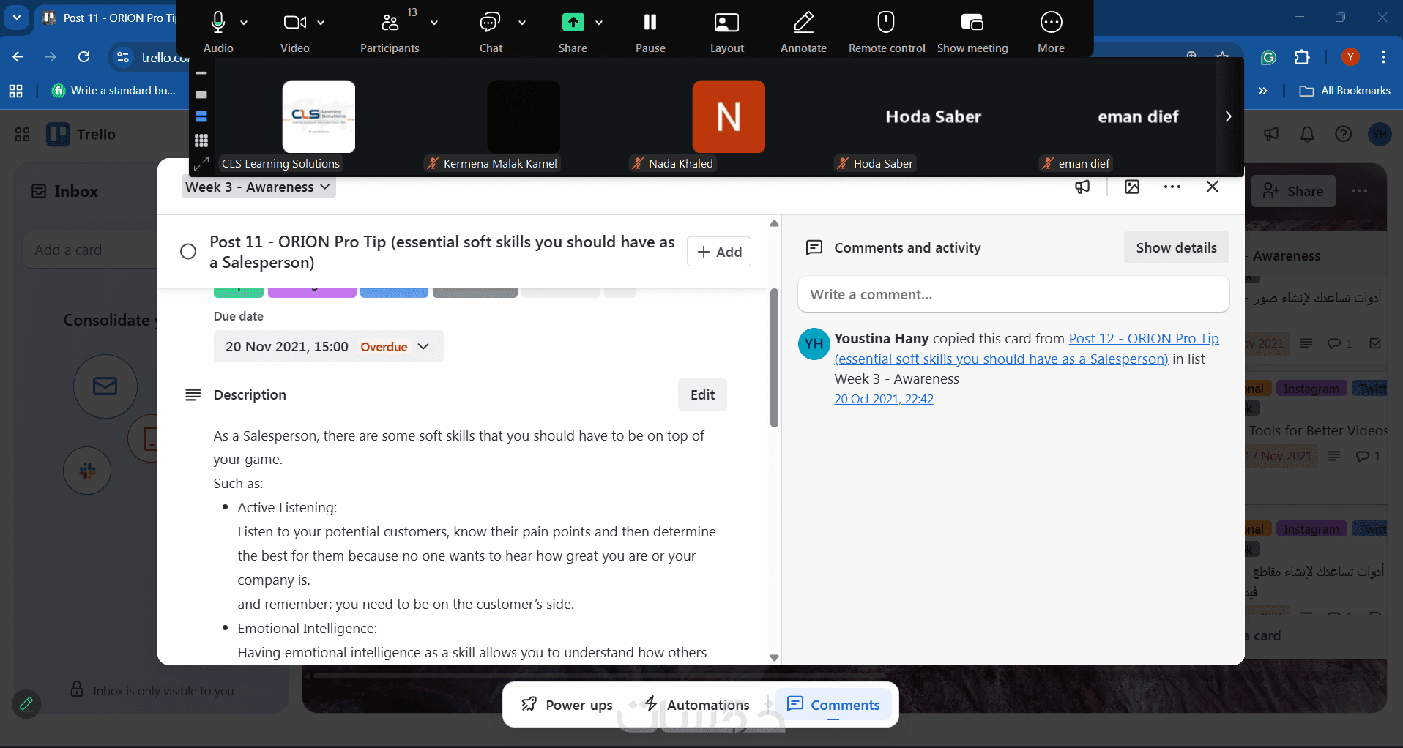Open Trello notifications bell
This screenshot has height=748, width=1403.
1307,135
